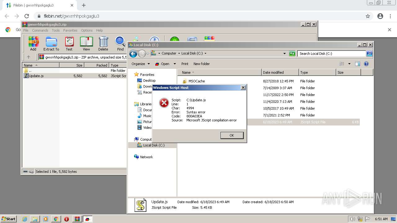Open recent pages dropdown next to Forward
This screenshot has height=223, width=397.
[x=148, y=54]
